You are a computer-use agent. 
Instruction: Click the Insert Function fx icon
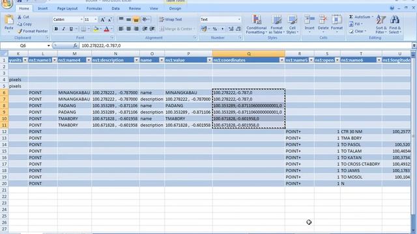76,45
